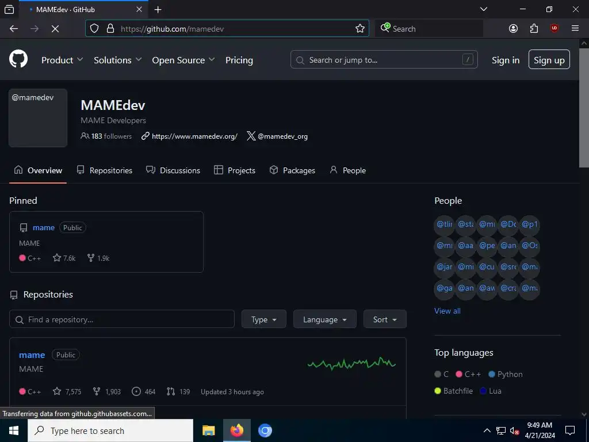Open the extensions puzzle icon
The width and height of the screenshot is (589, 442).
coord(534,29)
